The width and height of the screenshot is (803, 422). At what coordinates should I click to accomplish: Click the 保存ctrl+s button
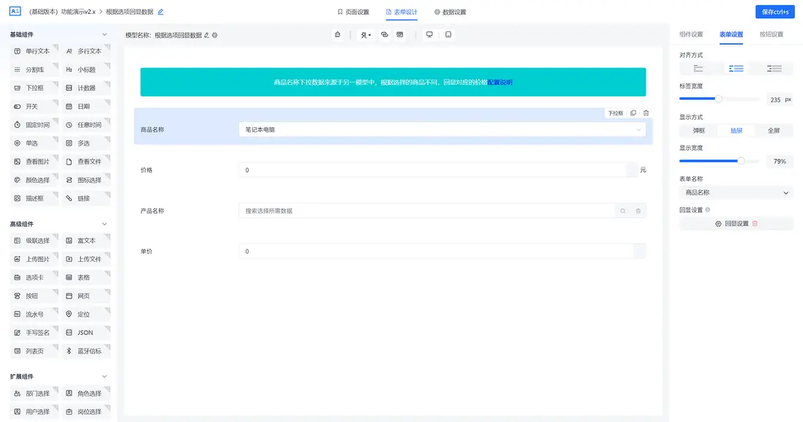coord(774,12)
